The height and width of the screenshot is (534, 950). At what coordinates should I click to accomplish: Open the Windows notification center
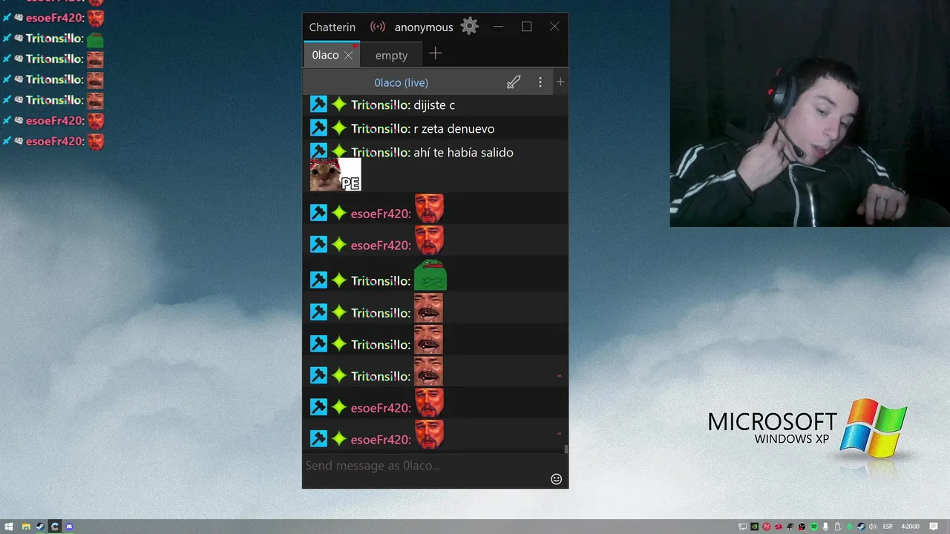coord(934,527)
